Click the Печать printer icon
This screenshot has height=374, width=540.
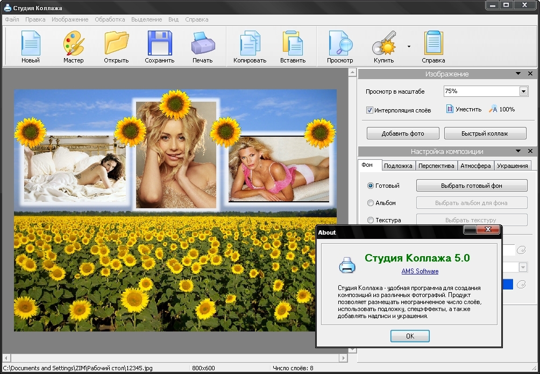[203, 44]
